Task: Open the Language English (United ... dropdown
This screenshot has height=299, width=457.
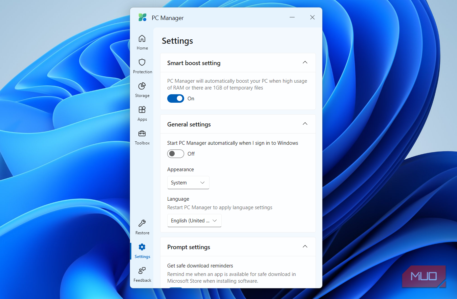Action: (x=194, y=221)
